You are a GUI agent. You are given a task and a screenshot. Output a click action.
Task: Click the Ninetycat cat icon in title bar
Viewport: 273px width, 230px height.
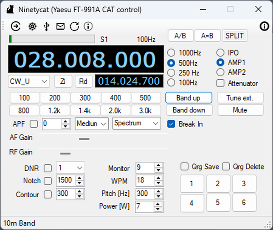click(10, 10)
